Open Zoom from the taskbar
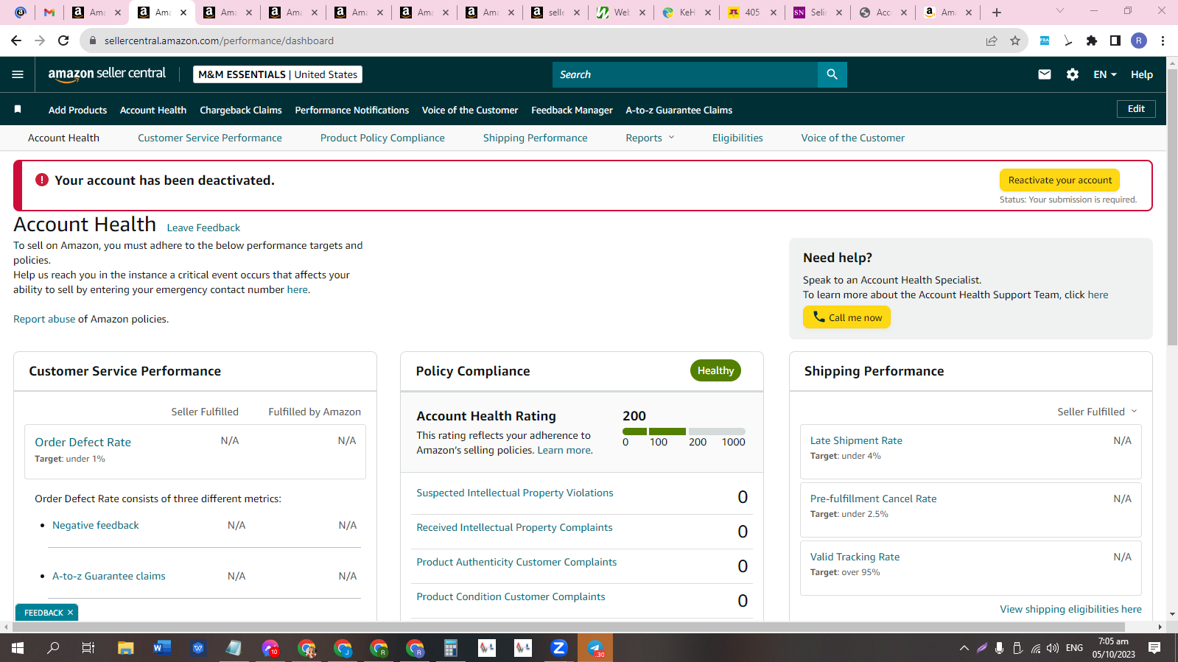The image size is (1178, 662). (x=559, y=648)
